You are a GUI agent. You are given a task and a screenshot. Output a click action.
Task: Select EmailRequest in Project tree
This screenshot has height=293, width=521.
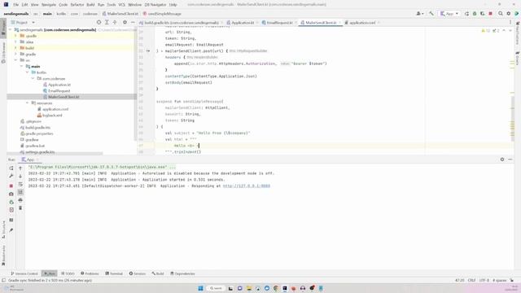tap(59, 90)
